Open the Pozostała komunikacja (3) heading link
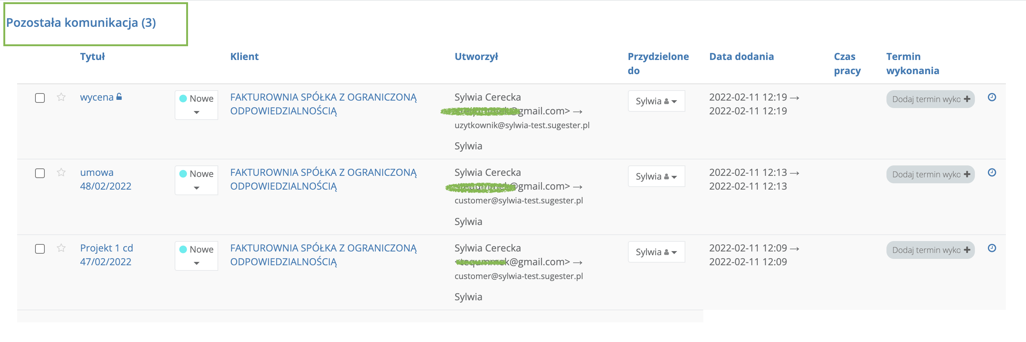 (x=81, y=23)
